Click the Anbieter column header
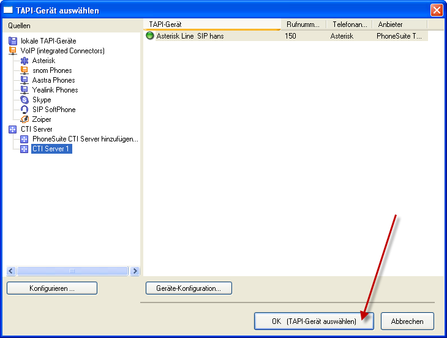 pos(399,24)
